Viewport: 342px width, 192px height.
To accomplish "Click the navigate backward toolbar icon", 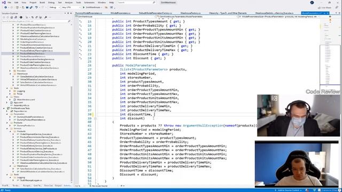I will tap(6, 7).
